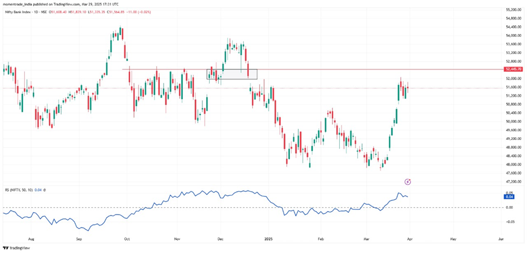Click the null symbol beside RS value
The height and width of the screenshot is (253, 527).
[x=44, y=190]
